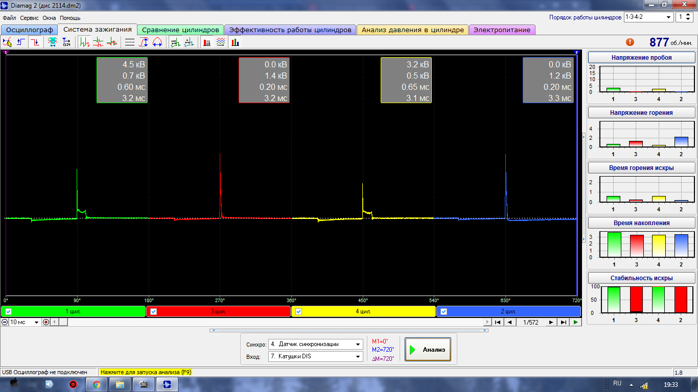
Task: Uncheck the 3 цил. checkbox
Action: [x=154, y=311]
